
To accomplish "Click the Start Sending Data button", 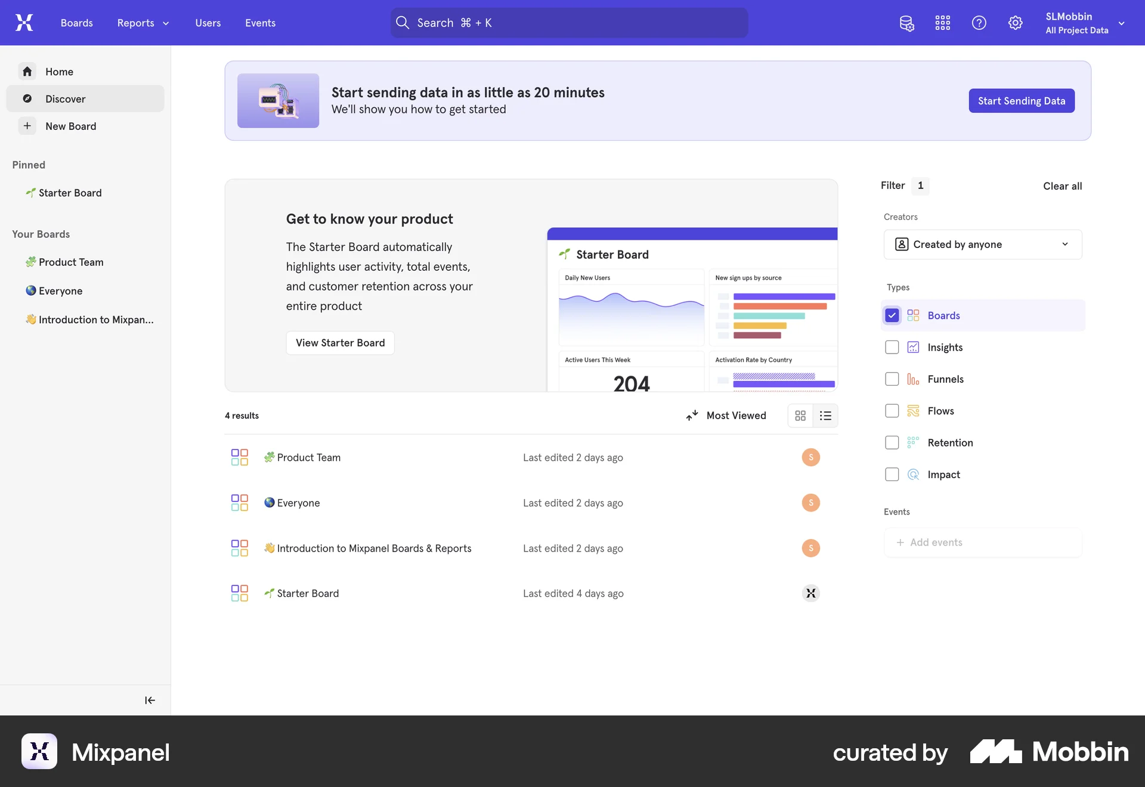I will 1022,101.
